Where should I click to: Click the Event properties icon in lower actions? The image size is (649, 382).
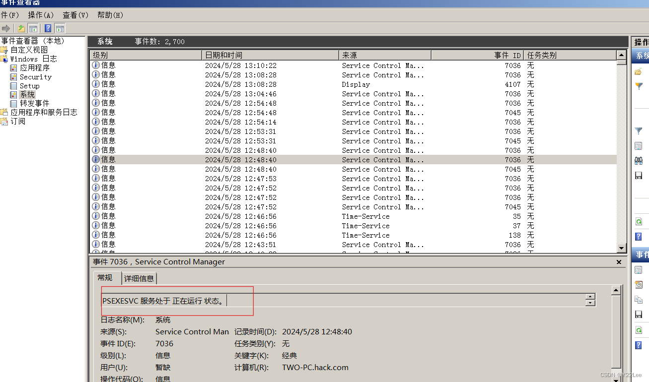639,270
